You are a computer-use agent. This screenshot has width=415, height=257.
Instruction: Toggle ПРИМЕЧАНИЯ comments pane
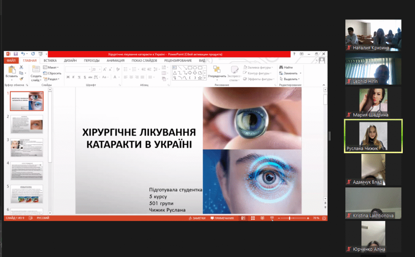tap(222, 218)
